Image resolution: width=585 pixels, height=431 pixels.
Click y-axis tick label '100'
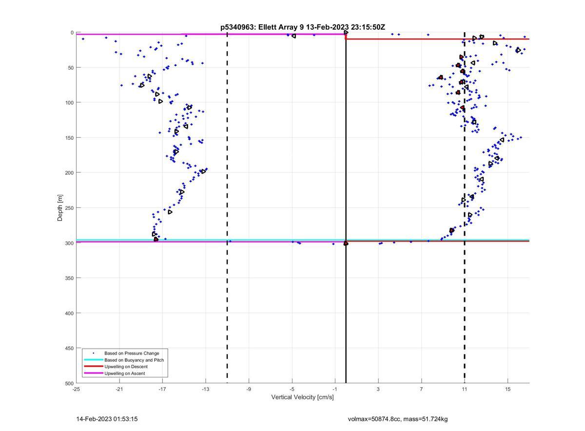(x=69, y=103)
